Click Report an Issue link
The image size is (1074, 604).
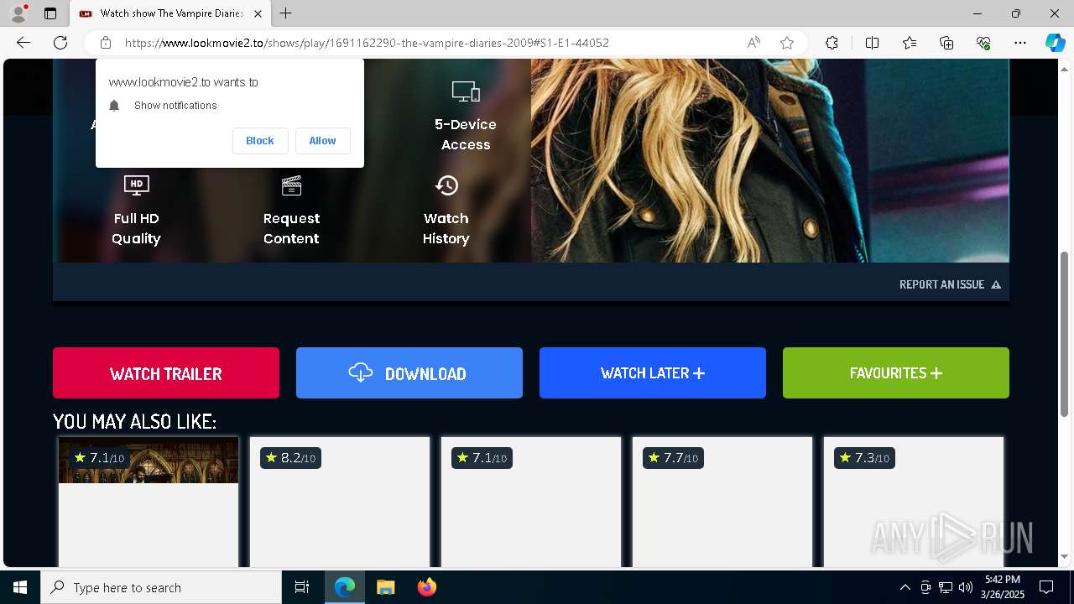coord(950,284)
